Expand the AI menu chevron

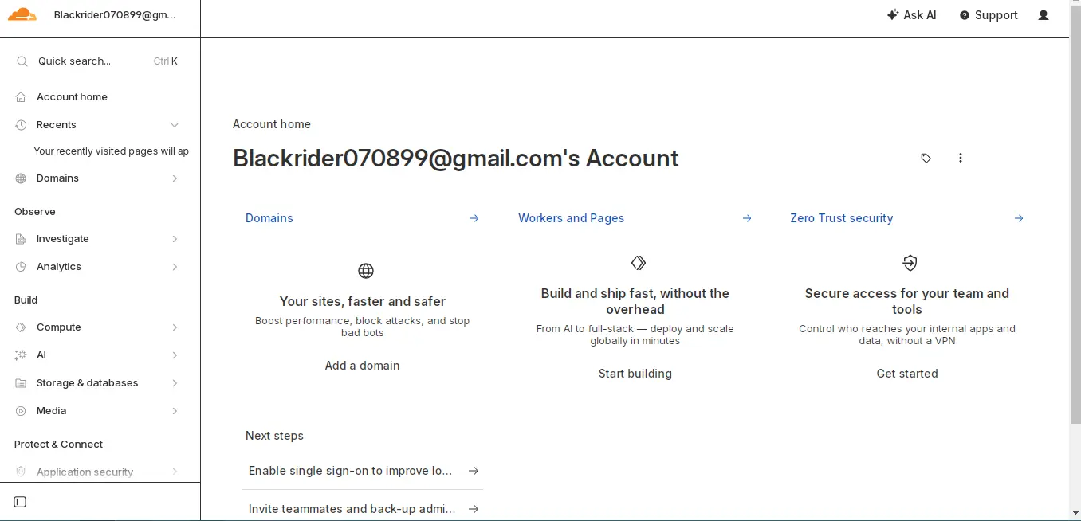[x=175, y=355]
